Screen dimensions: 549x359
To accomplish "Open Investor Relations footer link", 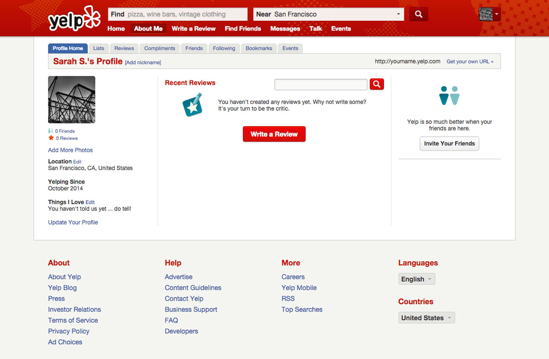I will pos(75,310).
